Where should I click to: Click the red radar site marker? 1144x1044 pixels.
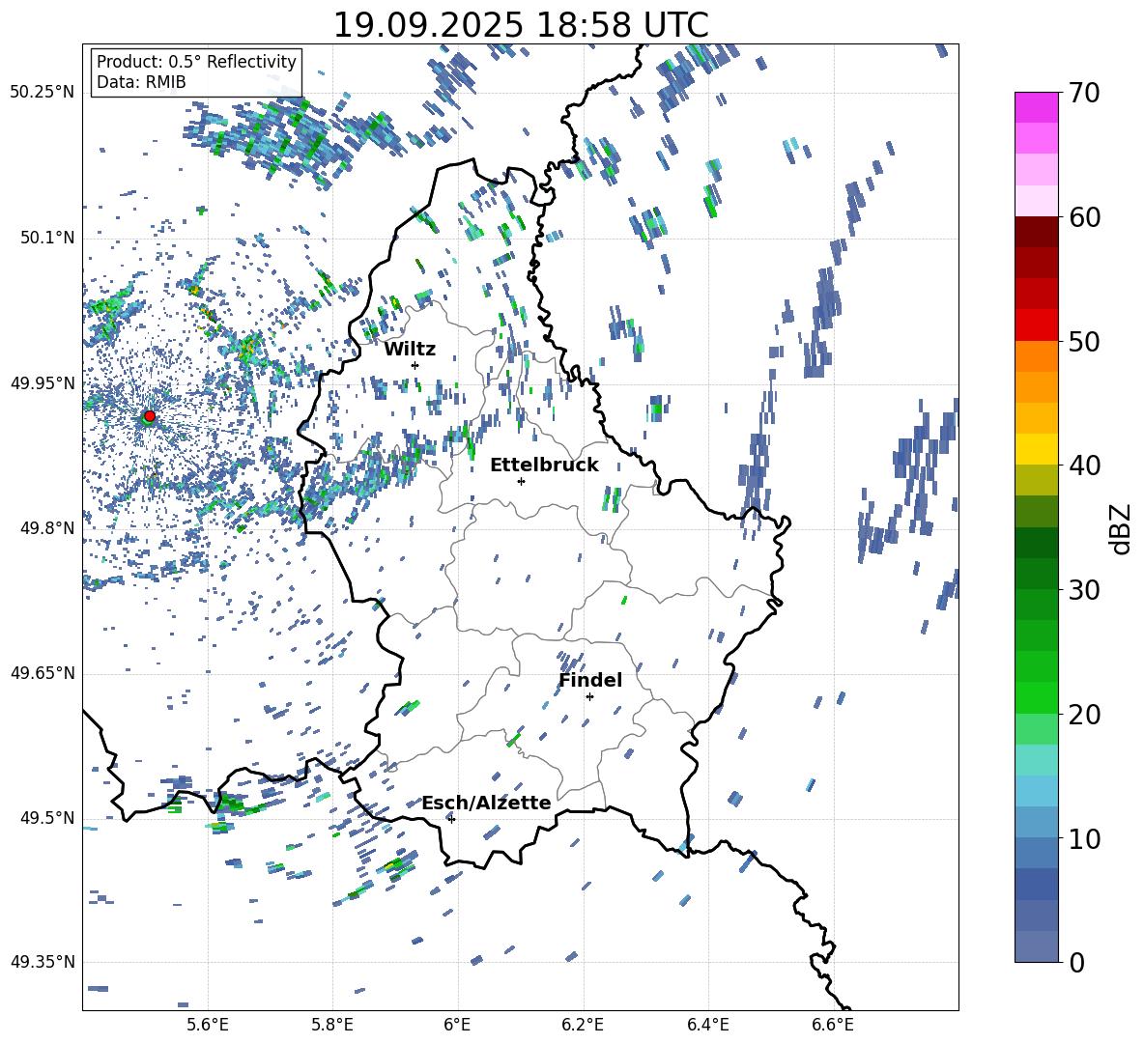(150, 416)
